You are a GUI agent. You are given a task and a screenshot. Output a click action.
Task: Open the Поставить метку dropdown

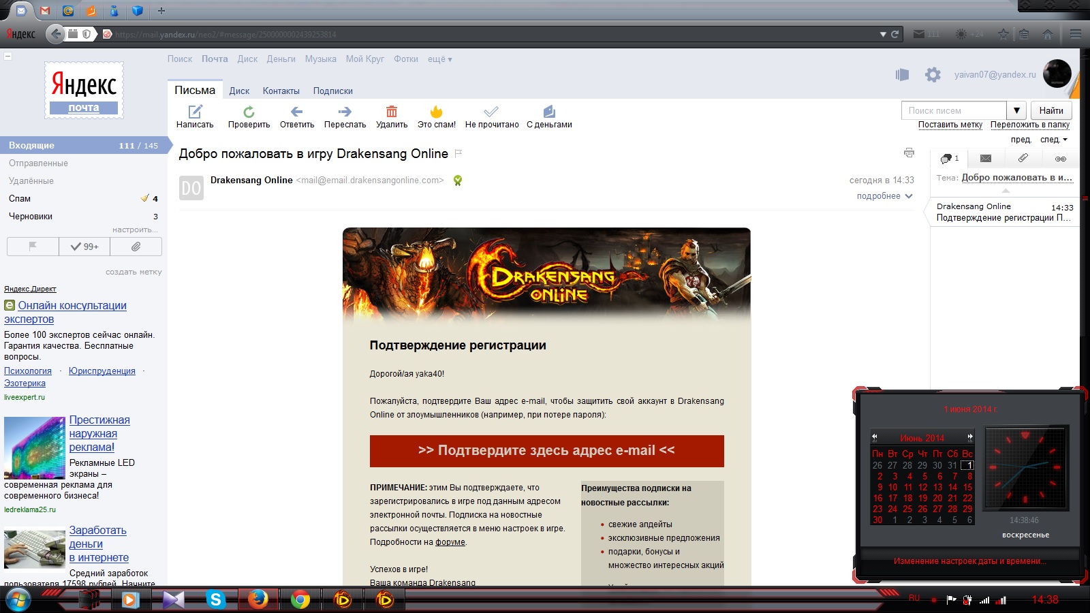[950, 125]
